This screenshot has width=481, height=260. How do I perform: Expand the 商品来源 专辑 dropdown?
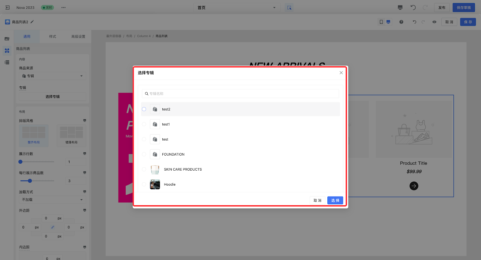tap(53, 76)
